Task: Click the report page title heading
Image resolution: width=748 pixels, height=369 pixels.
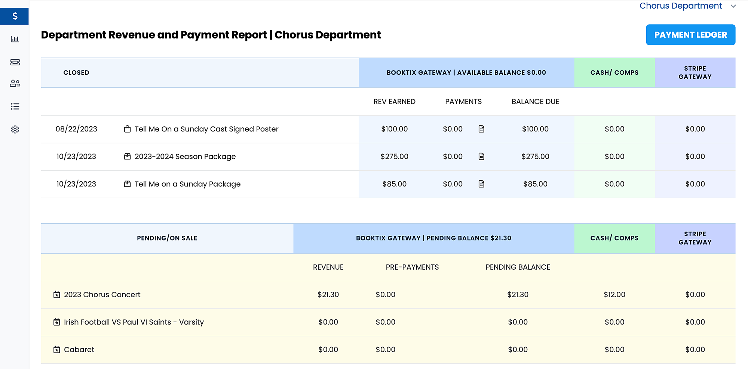Action: pos(211,35)
